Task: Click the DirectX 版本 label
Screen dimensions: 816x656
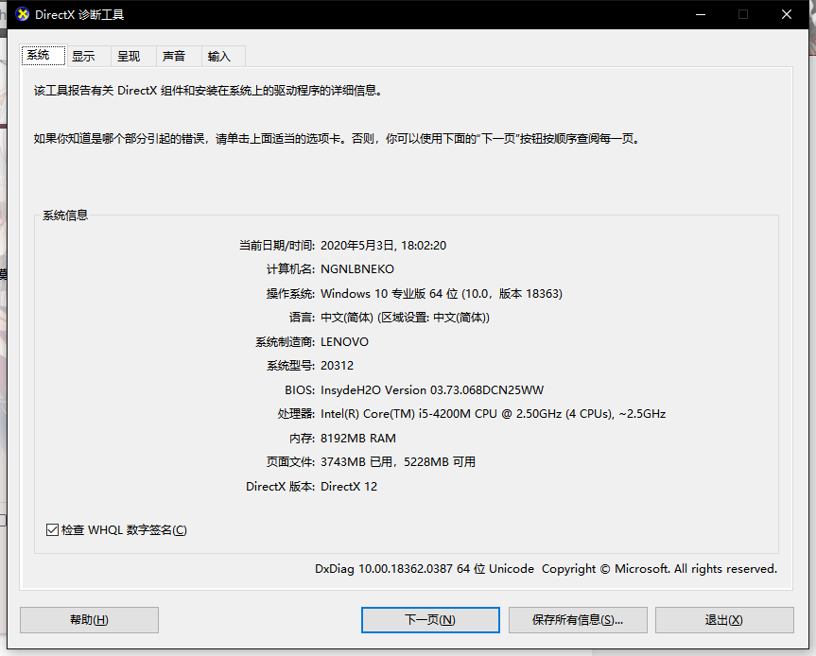Action: pos(281,487)
